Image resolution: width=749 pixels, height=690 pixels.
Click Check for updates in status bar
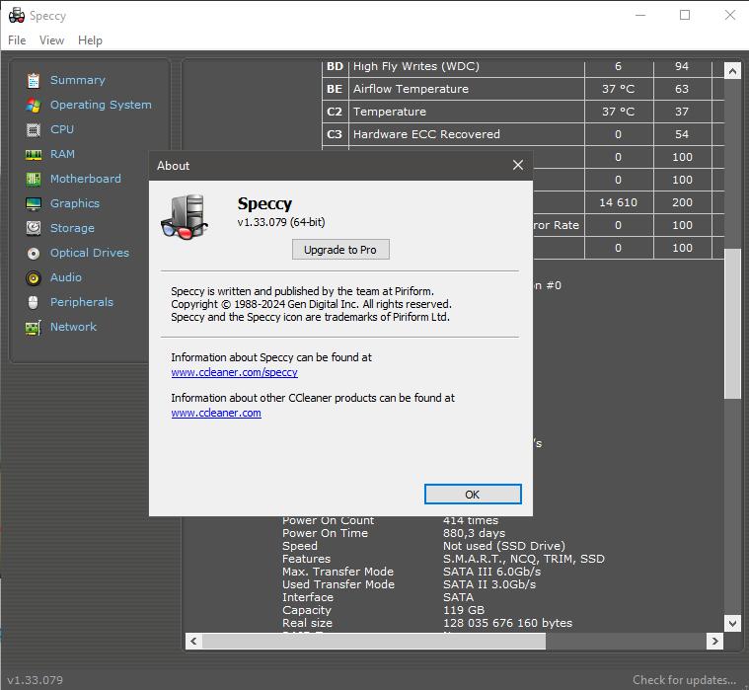click(x=684, y=680)
